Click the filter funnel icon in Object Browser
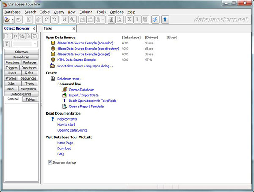 pos(7,44)
